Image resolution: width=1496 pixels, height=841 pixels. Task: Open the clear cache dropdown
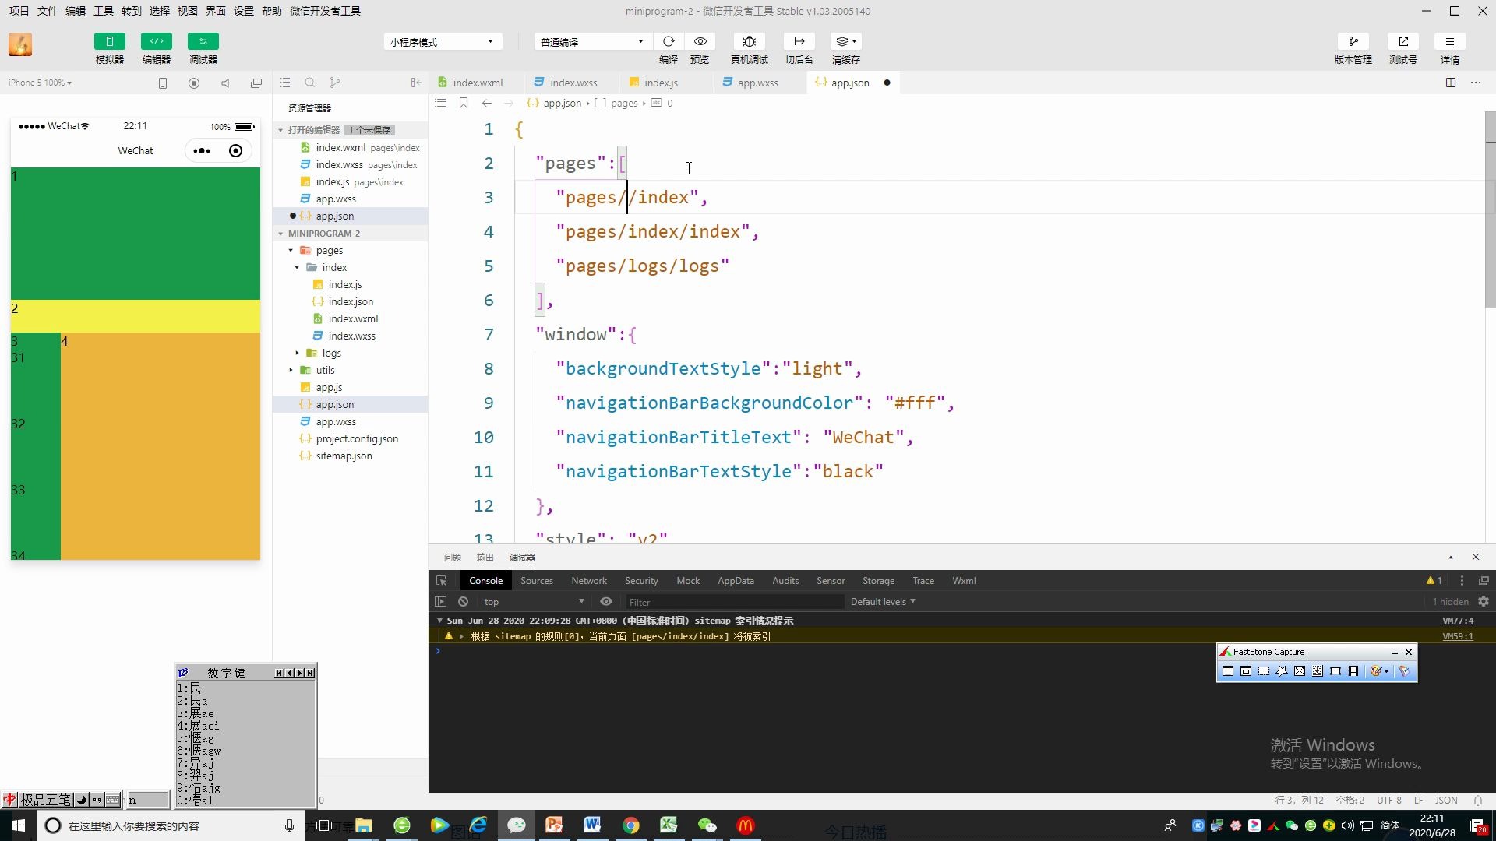(x=845, y=41)
